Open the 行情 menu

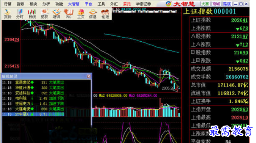[x=8, y=4]
